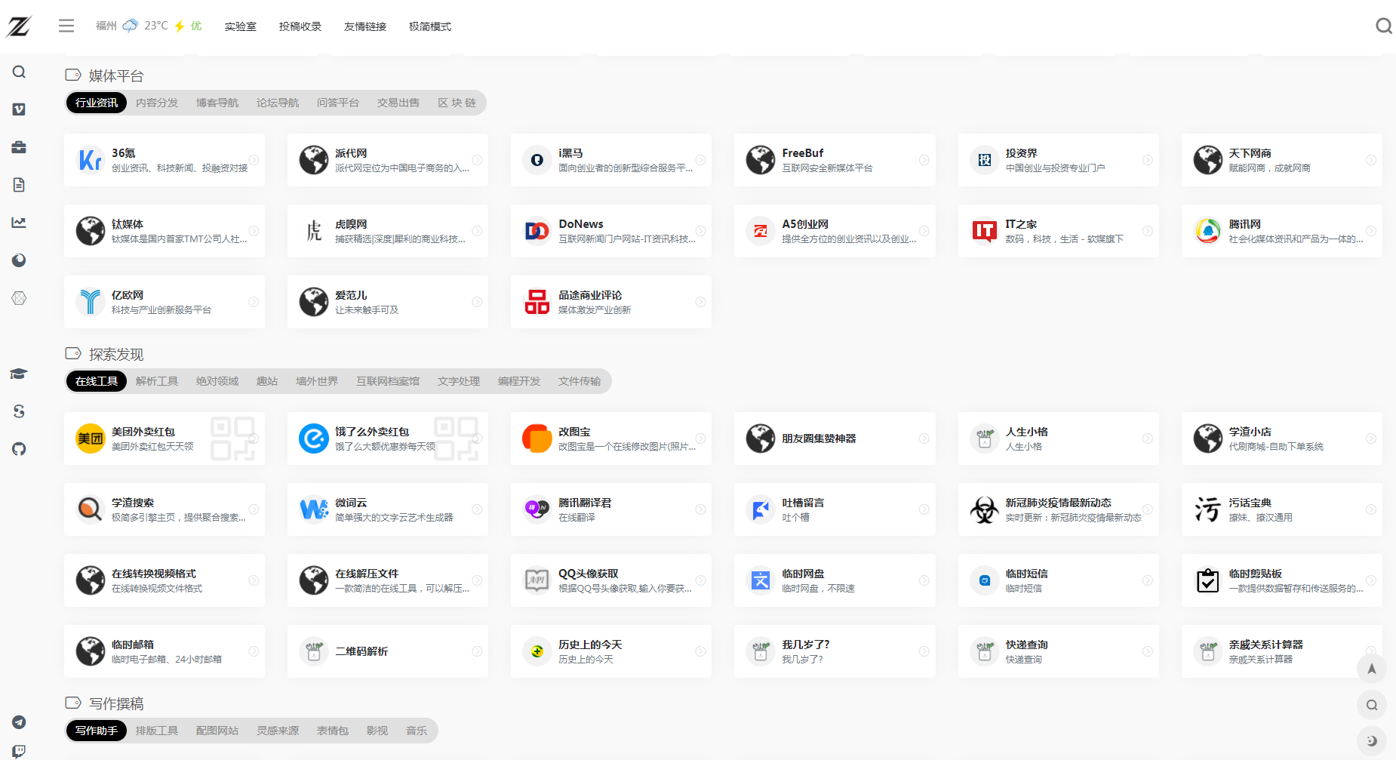This screenshot has height=760, width=1396.
Task: Select the 解析工具 tab
Action: click(157, 381)
